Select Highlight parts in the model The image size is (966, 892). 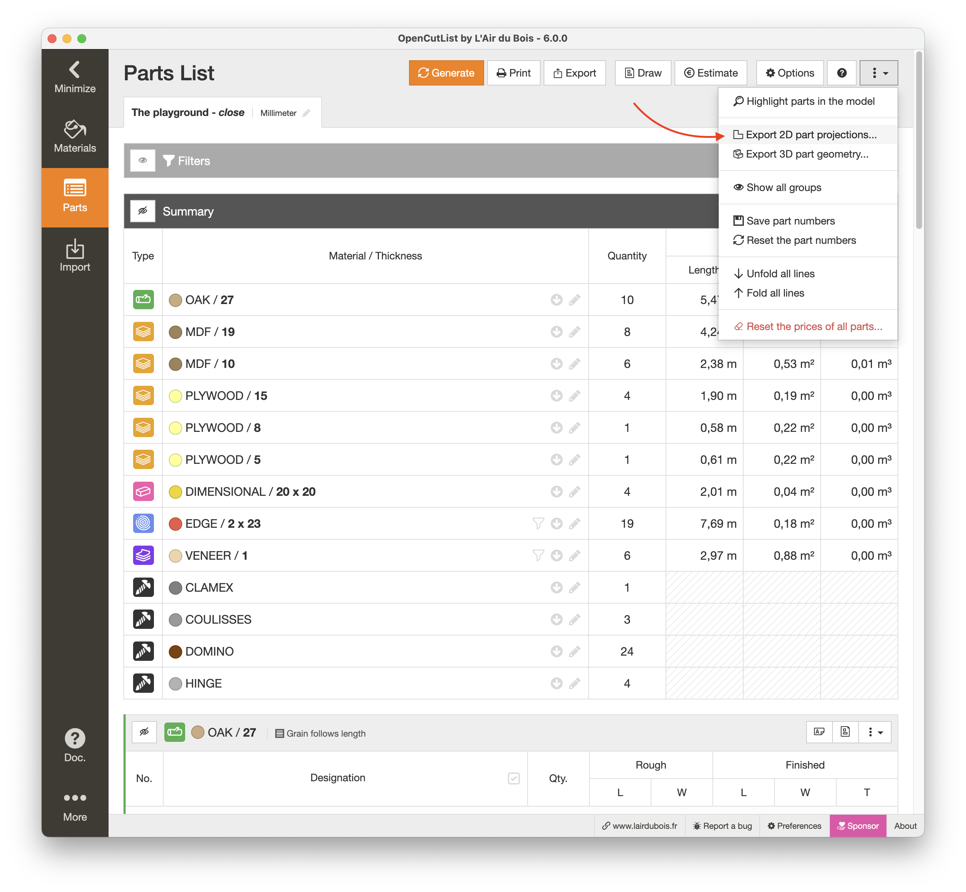pyautogui.click(x=808, y=101)
